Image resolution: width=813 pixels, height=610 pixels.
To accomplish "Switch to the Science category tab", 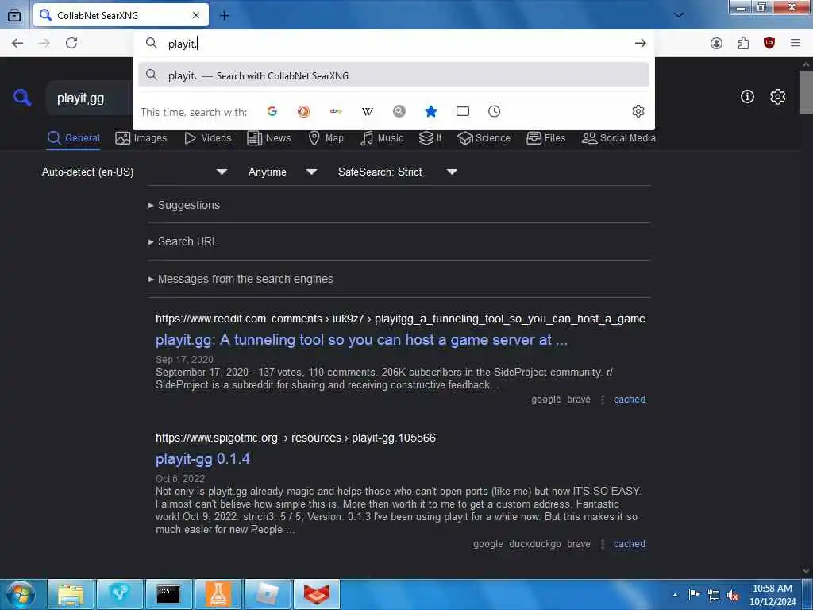I will pos(484,138).
